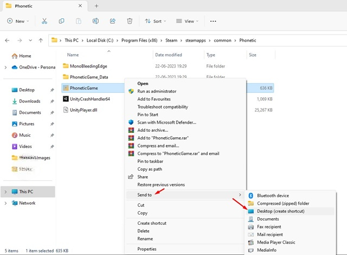Viewport: 347px width, 255px height.
Task: Sort by the Size column header
Action: point(253,55)
